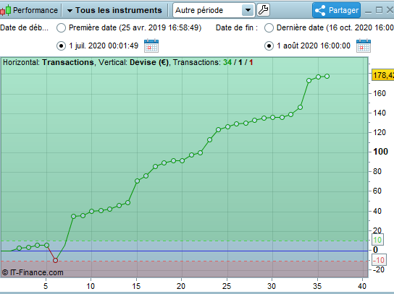
Task: Click the Date de déb... label
Action: (25, 28)
